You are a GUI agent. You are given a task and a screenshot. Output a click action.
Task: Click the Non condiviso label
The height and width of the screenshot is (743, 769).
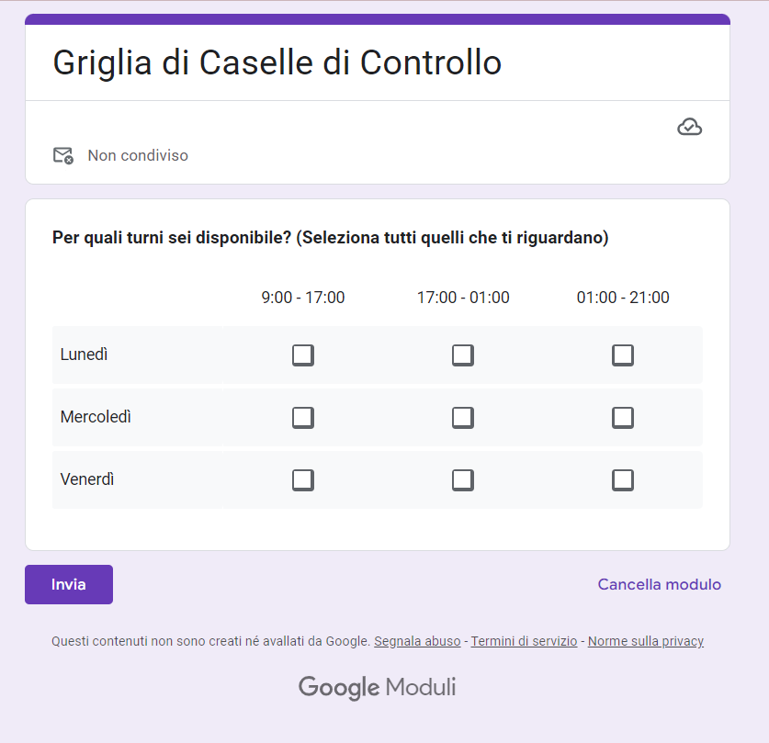pyautogui.click(x=138, y=155)
